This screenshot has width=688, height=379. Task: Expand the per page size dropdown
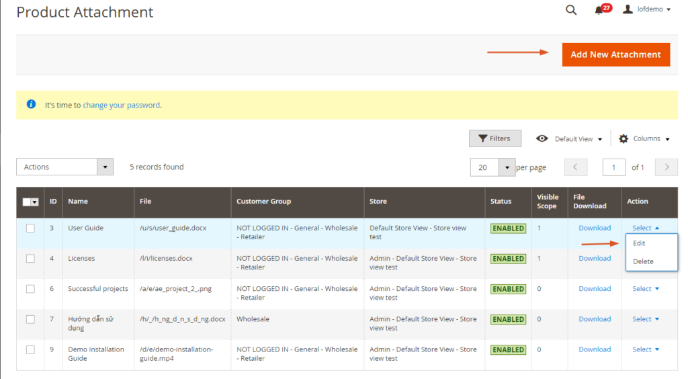coord(507,167)
